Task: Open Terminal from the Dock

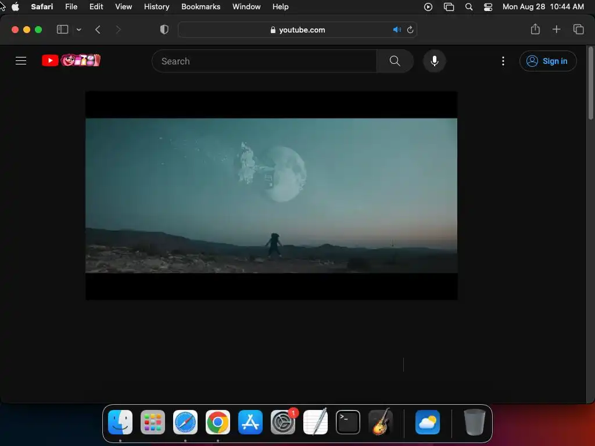Action: point(348,422)
